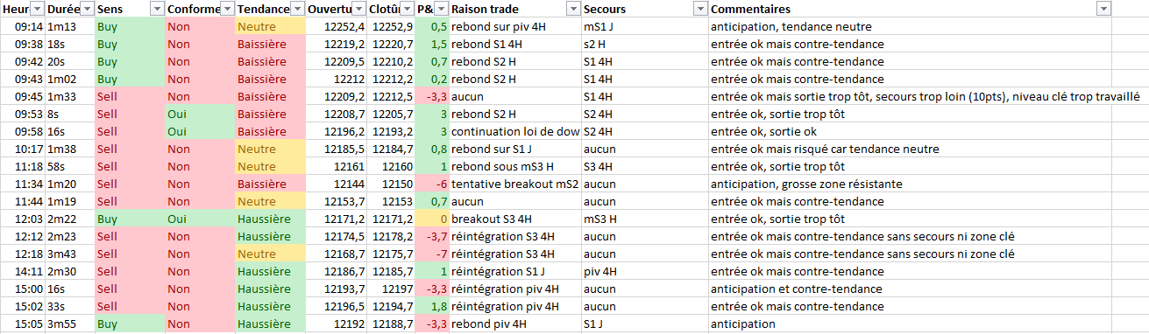Image resolution: width=1149 pixels, height=334 pixels.
Task: Open the Raison trade filter dropdown
Action: click(x=572, y=9)
